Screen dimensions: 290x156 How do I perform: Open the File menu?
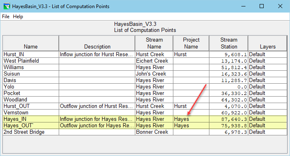(x=6, y=17)
